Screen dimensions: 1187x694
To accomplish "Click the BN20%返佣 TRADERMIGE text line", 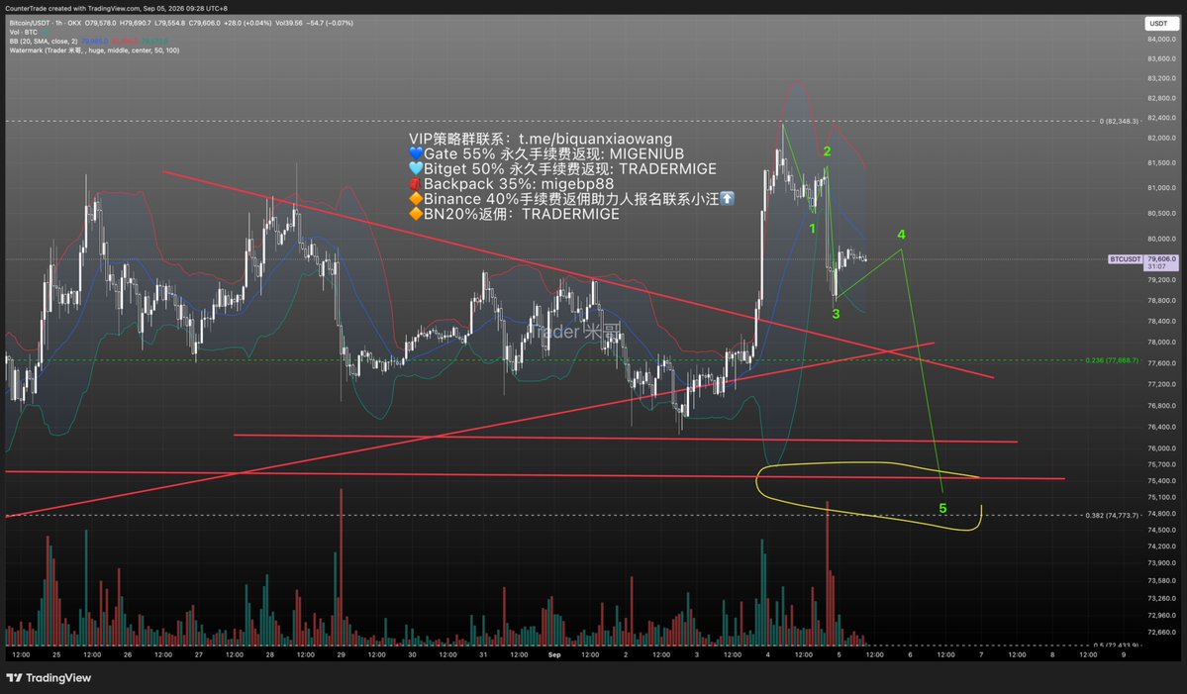I will [514, 214].
